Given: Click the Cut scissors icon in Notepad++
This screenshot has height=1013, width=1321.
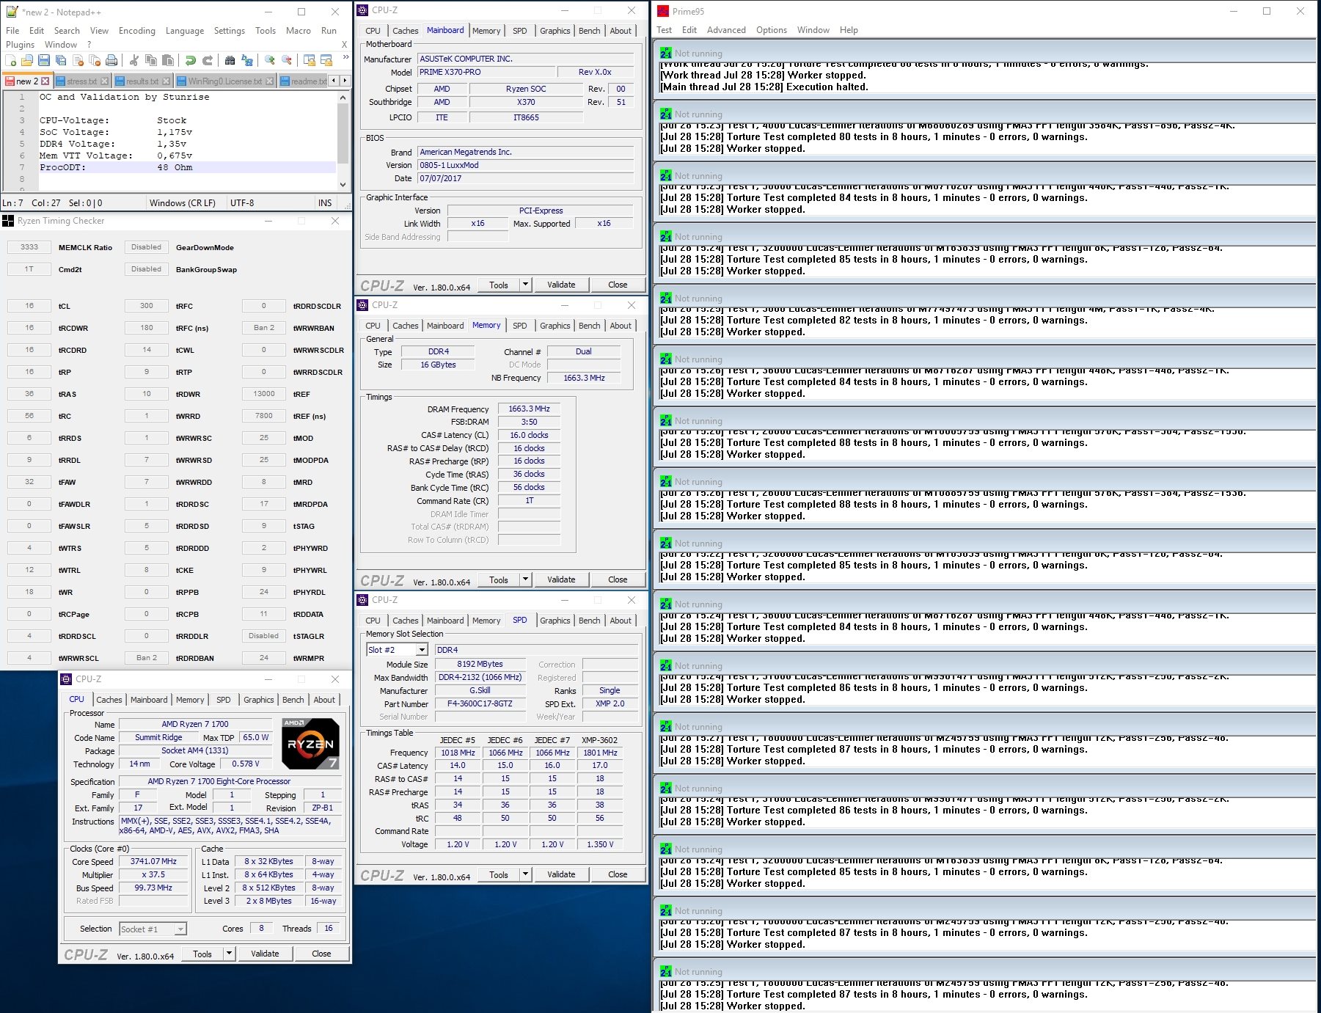Looking at the screenshot, I should (133, 60).
